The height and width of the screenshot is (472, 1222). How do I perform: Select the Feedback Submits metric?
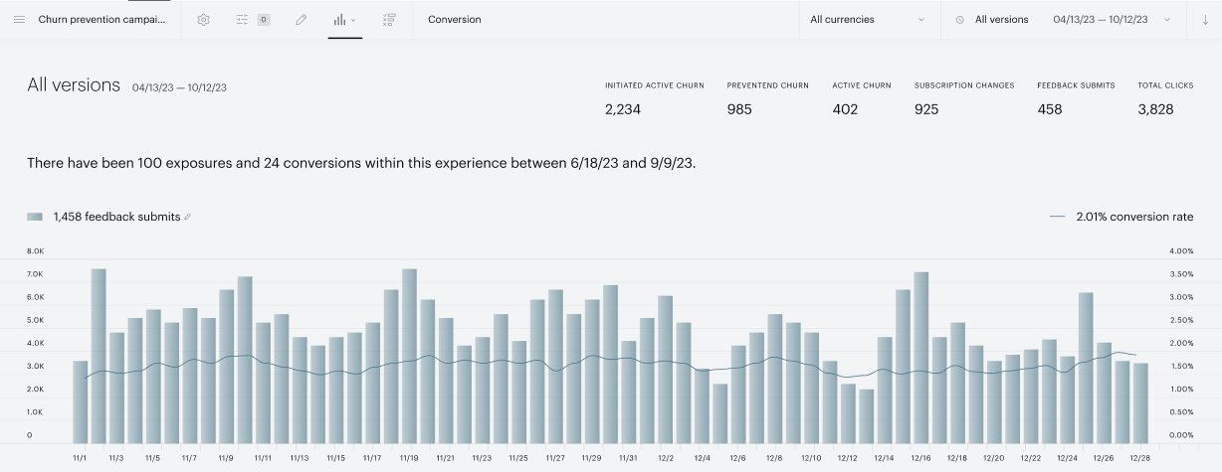(1076, 98)
